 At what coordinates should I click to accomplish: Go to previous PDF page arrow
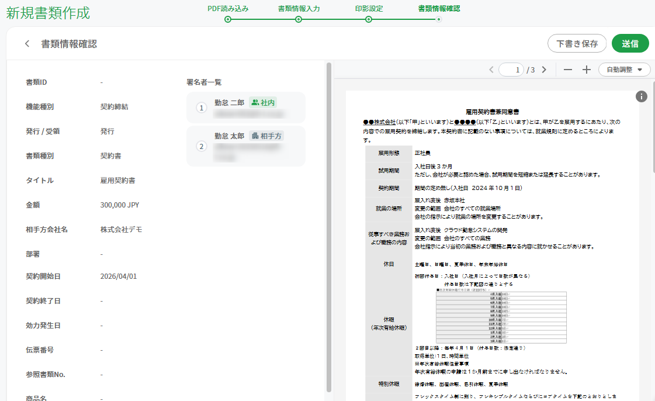(491, 70)
